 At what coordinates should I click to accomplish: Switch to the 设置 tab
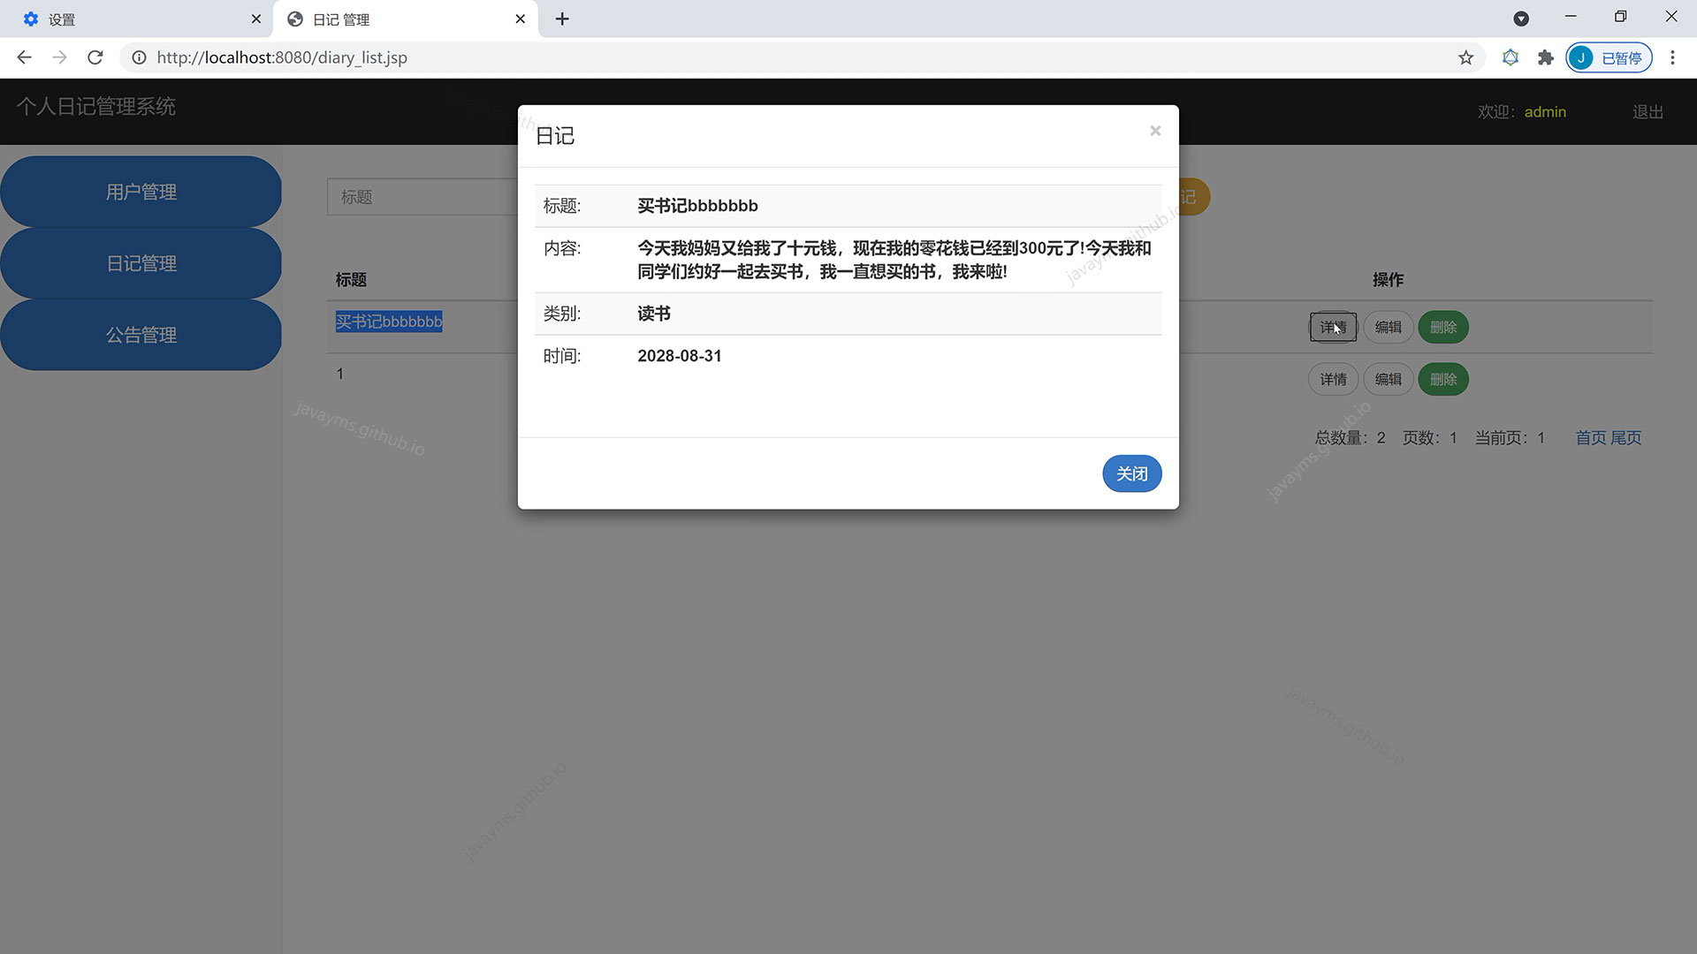point(133,19)
